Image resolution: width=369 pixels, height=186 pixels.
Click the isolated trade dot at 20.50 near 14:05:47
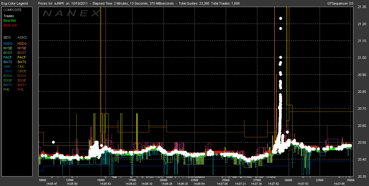tap(53, 142)
